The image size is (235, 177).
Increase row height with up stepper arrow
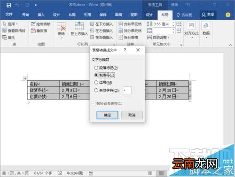(173, 23)
